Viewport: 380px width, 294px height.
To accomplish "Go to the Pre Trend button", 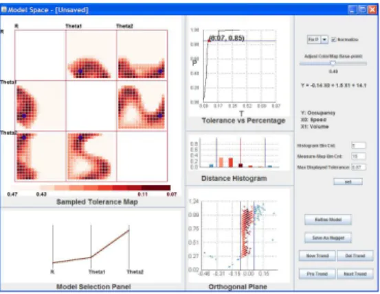I will pos(317,274).
